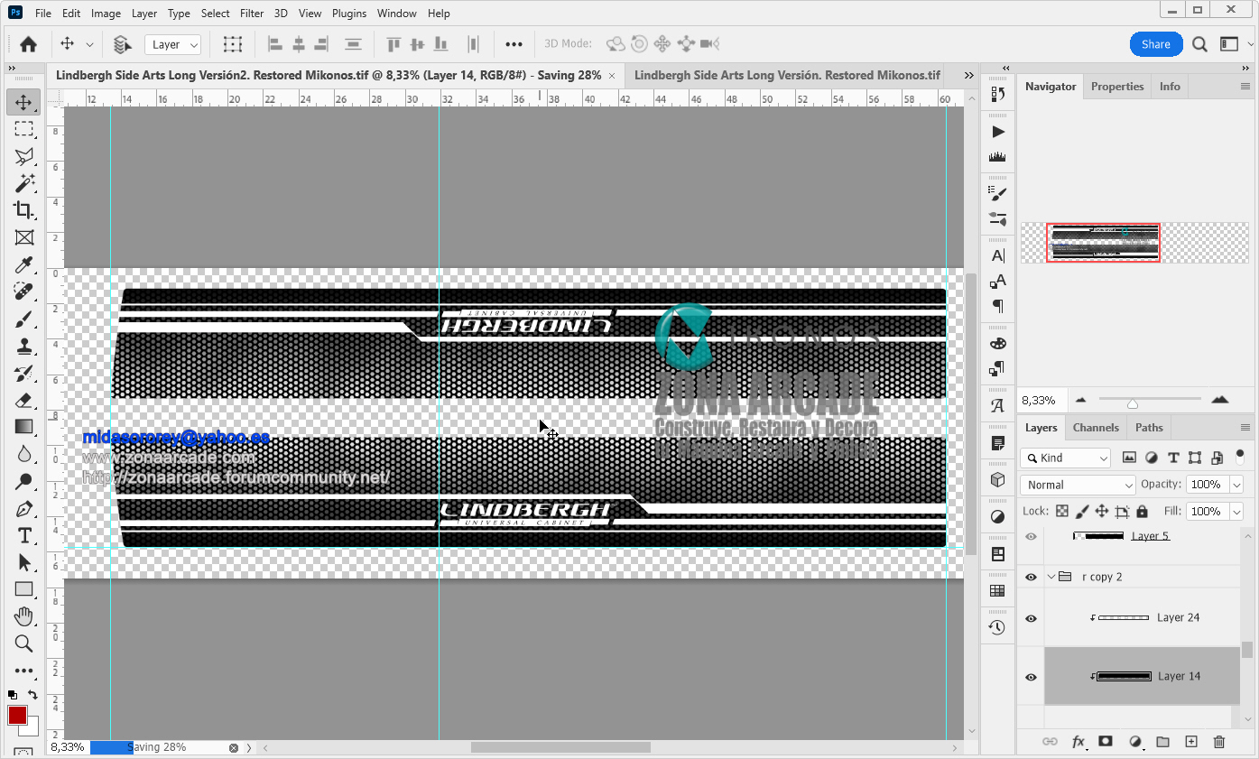This screenshot has width=1259, height=759.
Task: Select the Magic Wand tool
Action: coord(23,183)
